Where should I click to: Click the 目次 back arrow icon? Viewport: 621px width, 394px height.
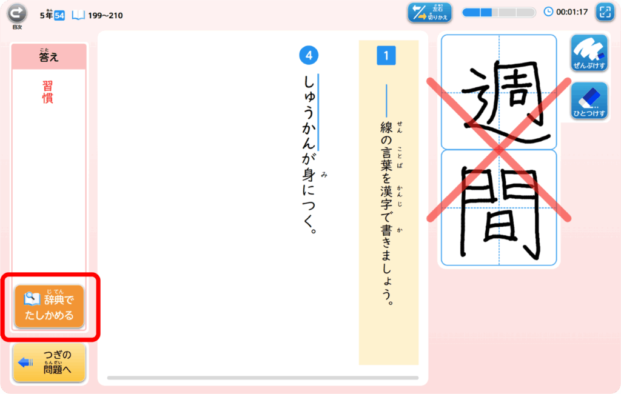pos(18,13)
